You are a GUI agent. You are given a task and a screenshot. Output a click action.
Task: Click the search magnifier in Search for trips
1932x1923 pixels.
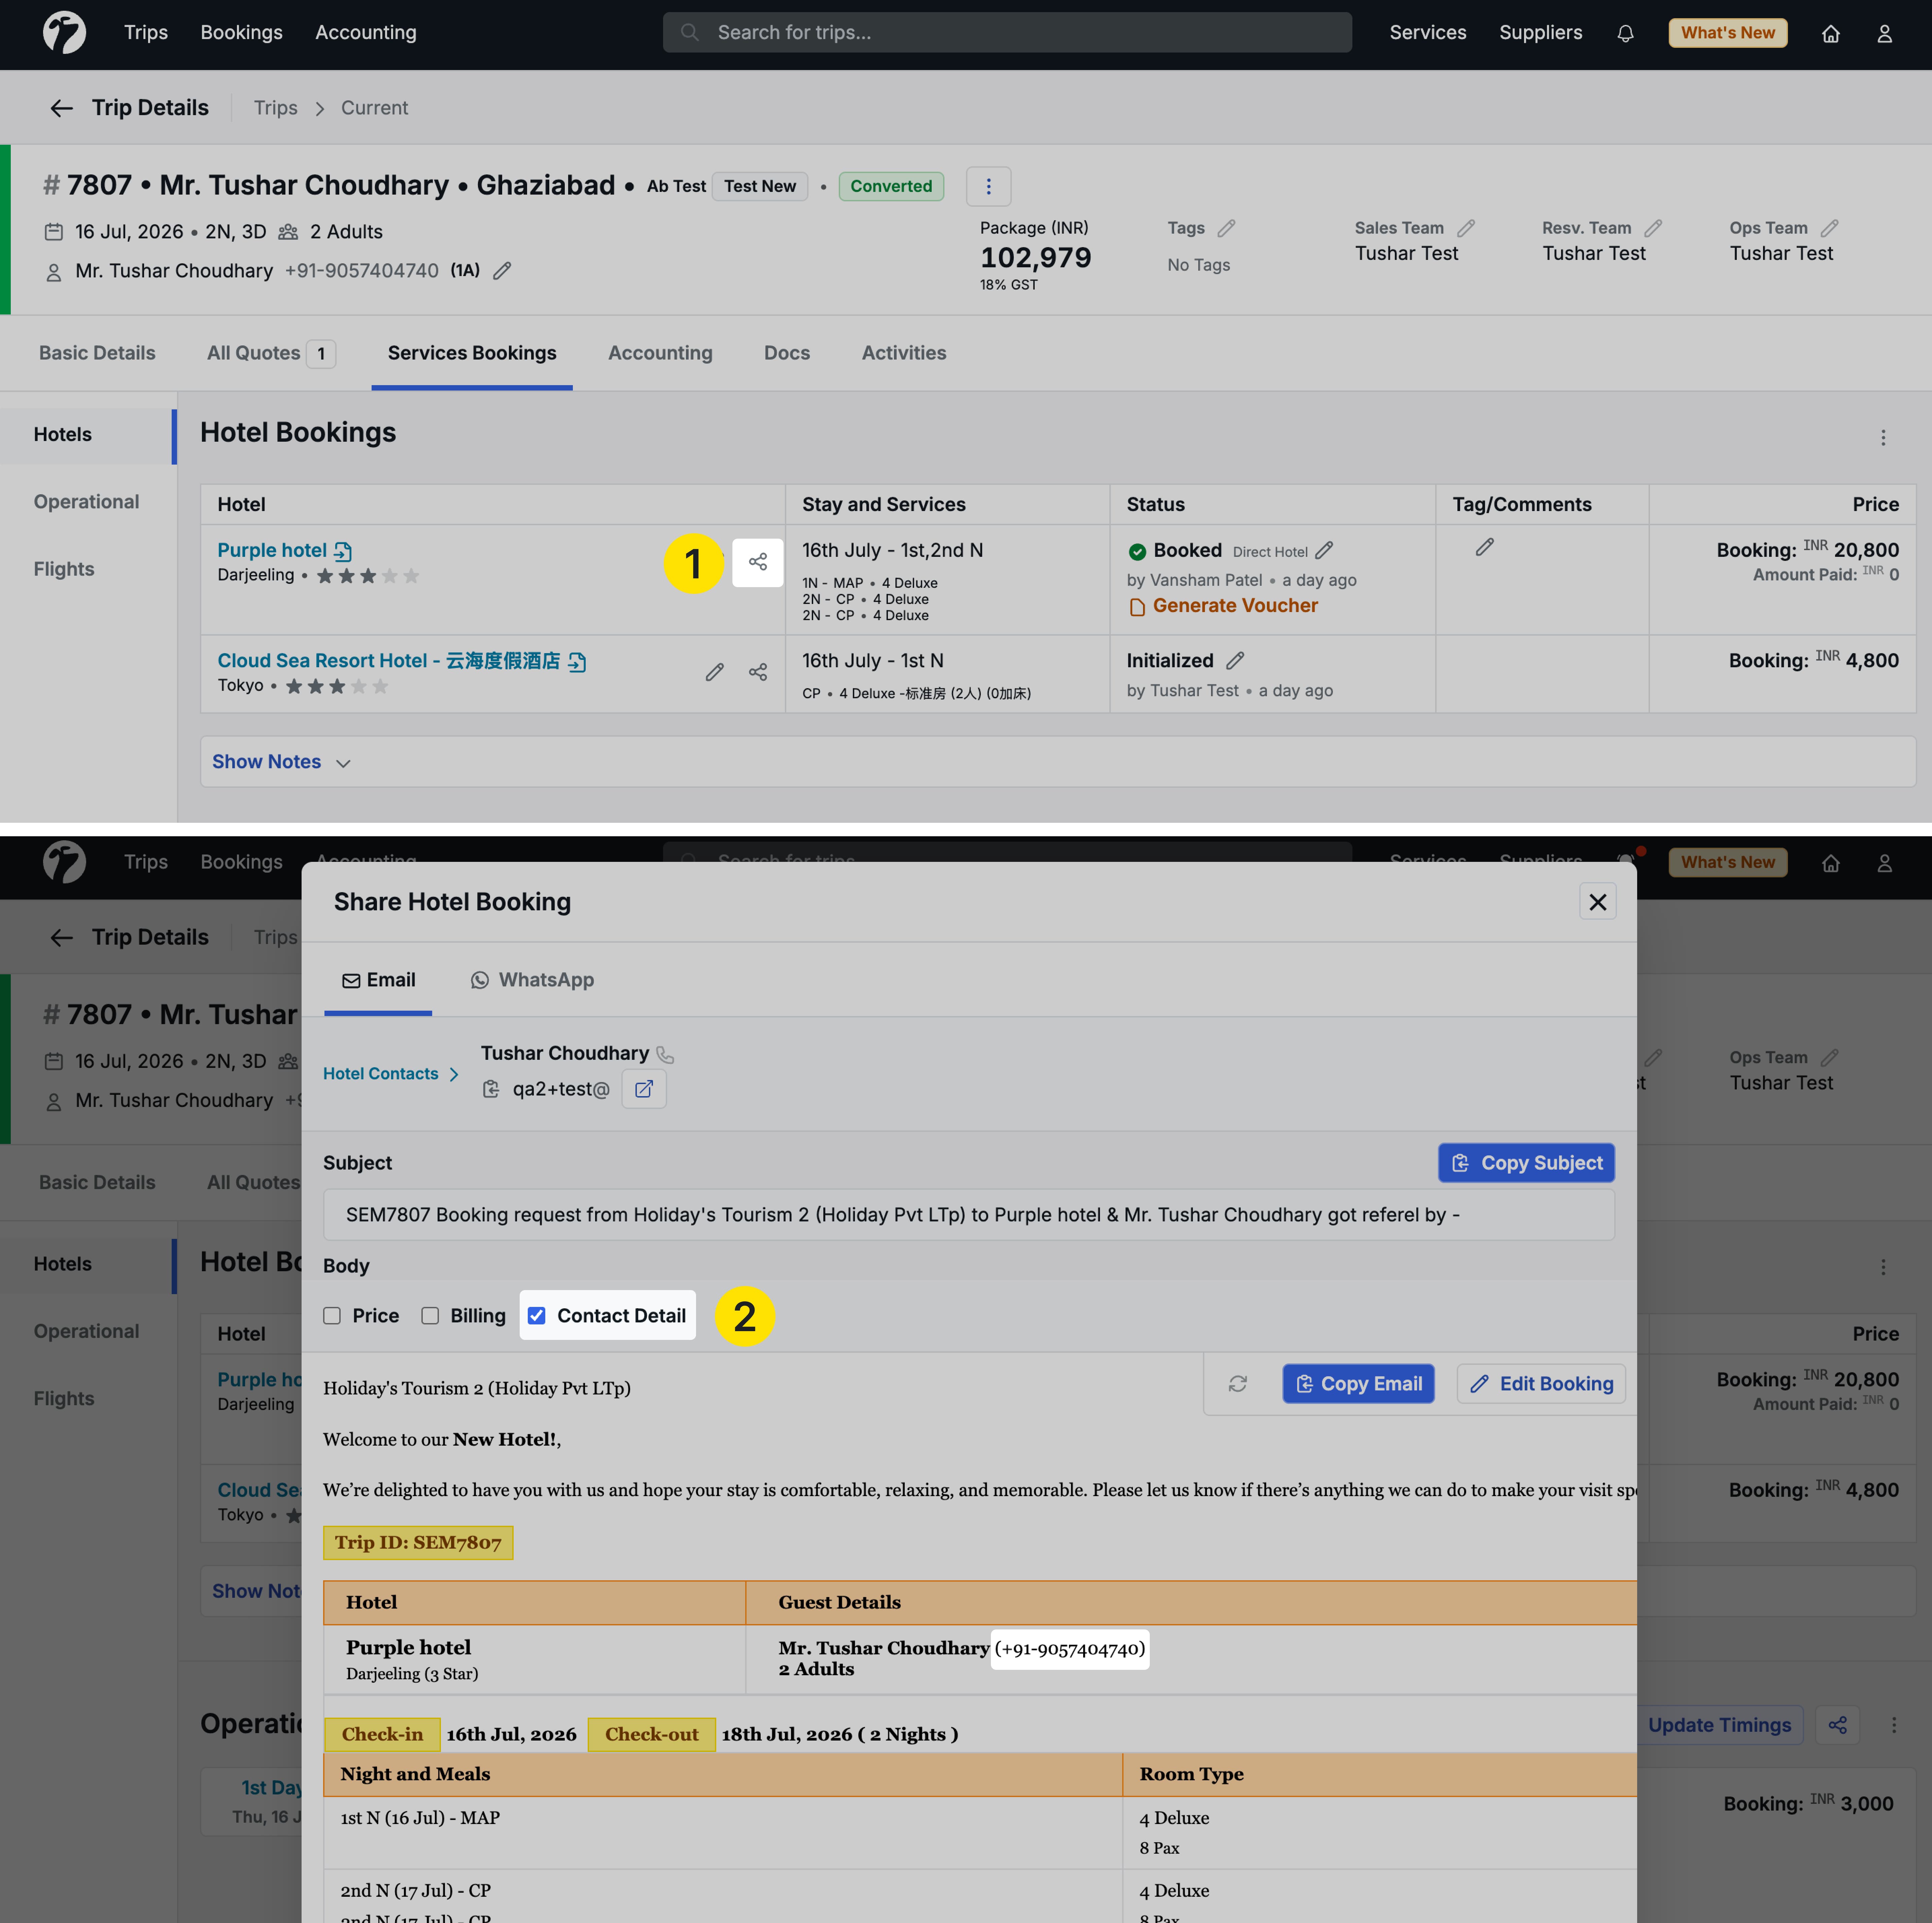[690, 33]
